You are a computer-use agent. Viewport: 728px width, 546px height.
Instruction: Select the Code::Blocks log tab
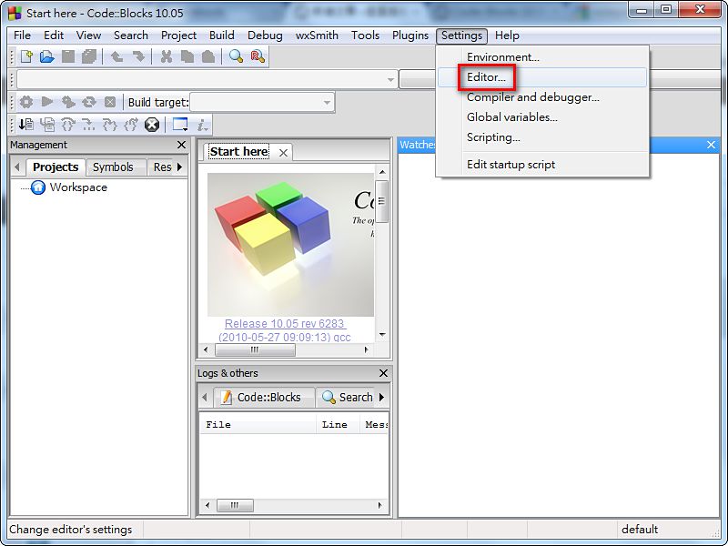(x=264, y=397)
